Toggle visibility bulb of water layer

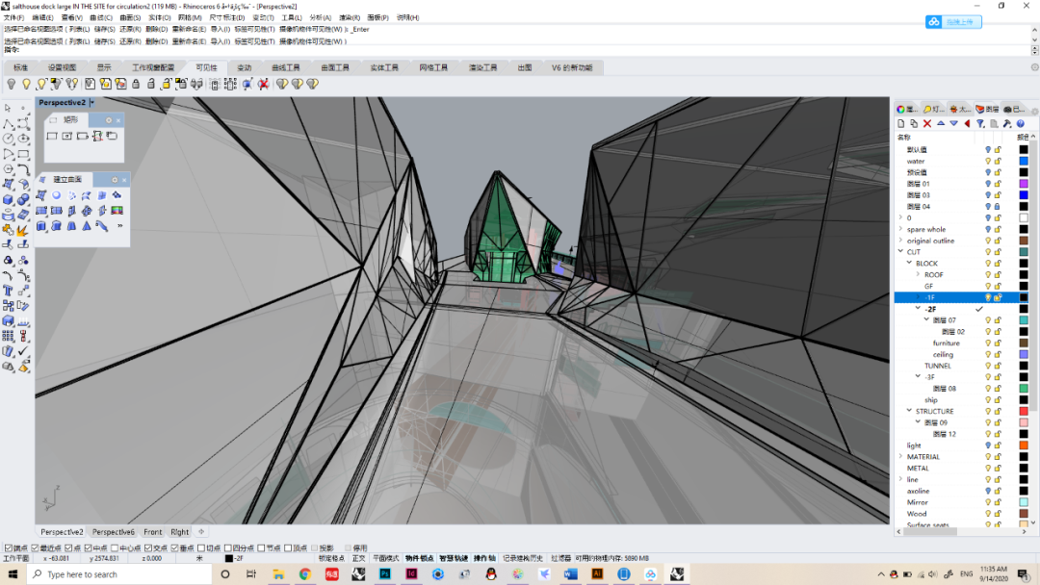pos(987,162)
